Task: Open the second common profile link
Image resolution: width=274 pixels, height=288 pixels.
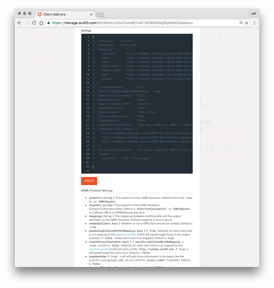Action: (x=99, y=249)
